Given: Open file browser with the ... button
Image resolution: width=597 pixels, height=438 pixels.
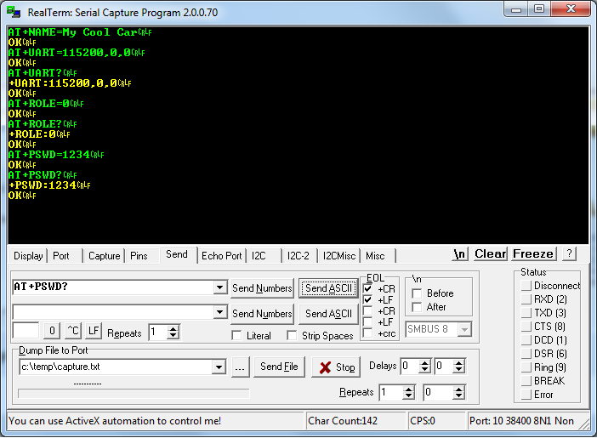Looking at the screenshot, I should 240,367.
